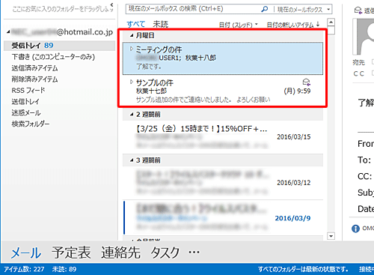The width and height of the screenshot is (374, 275).
Task: Toggle the sort-direction arrow for newest items
Action: pyautogui.click(x=318, y=24)
